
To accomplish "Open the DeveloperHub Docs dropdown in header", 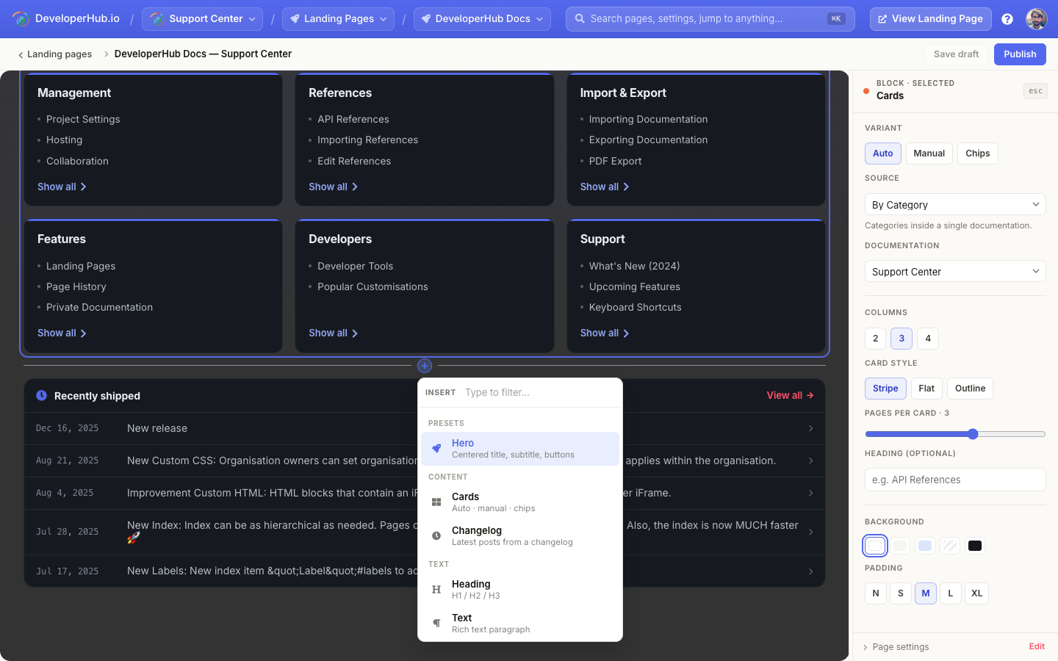I will (482, 19).
